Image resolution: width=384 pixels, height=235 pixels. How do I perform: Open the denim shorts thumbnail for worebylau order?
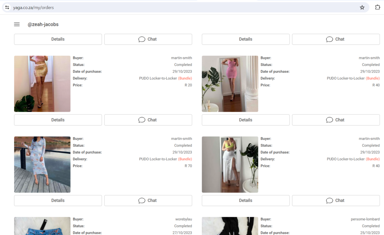pos(42,226)
